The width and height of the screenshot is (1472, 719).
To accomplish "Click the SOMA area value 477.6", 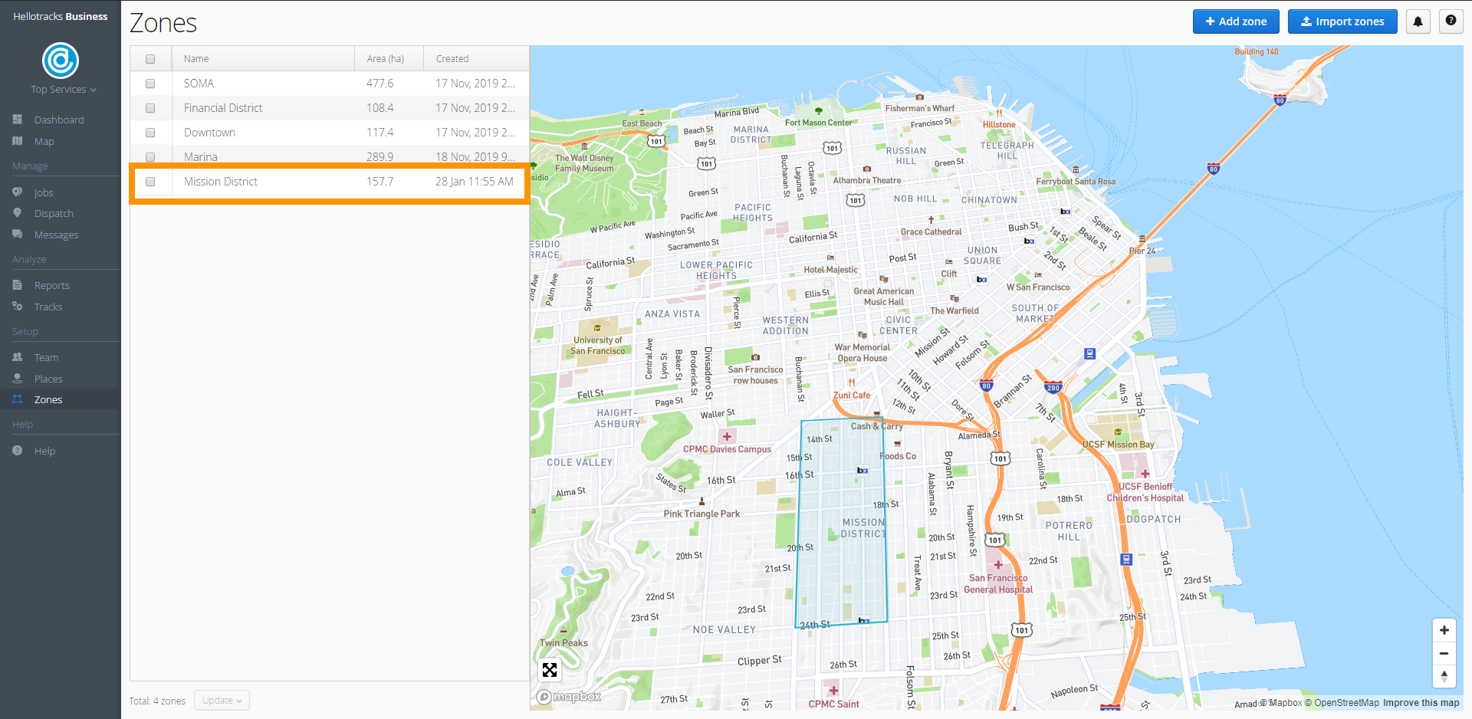I will pyautogui.click(x=379, y=84).
